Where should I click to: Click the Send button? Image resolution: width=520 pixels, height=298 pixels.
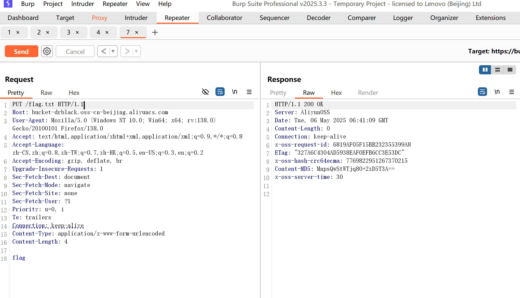pyautogui.click(x=21, y=51)
